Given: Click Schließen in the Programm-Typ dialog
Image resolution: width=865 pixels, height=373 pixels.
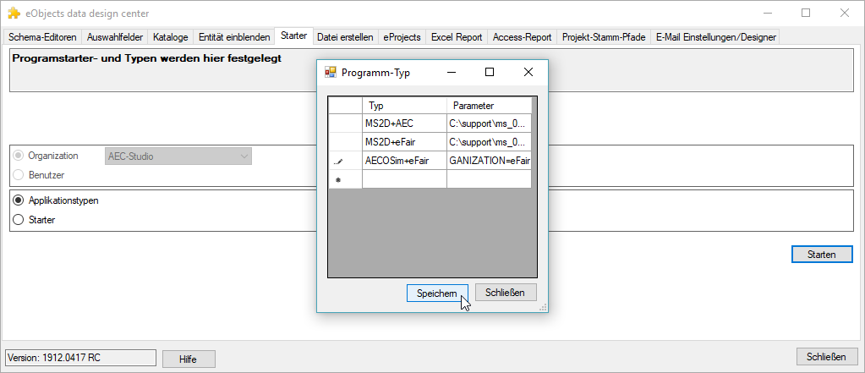Looking at the screenshot, I should coord(506,293).
